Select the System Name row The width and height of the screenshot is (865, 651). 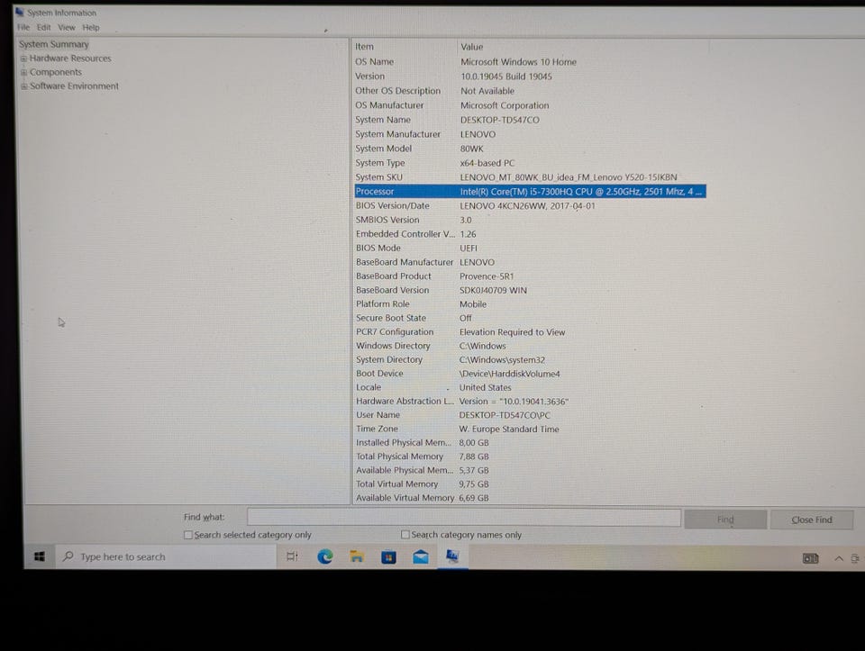pos(530,120)
